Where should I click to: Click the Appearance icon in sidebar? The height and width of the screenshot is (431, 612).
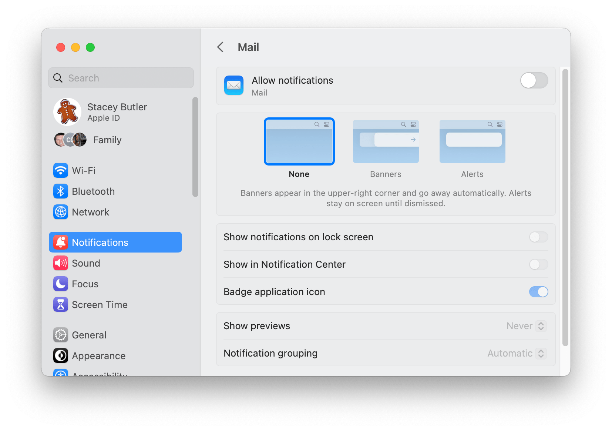coord(61,355)
